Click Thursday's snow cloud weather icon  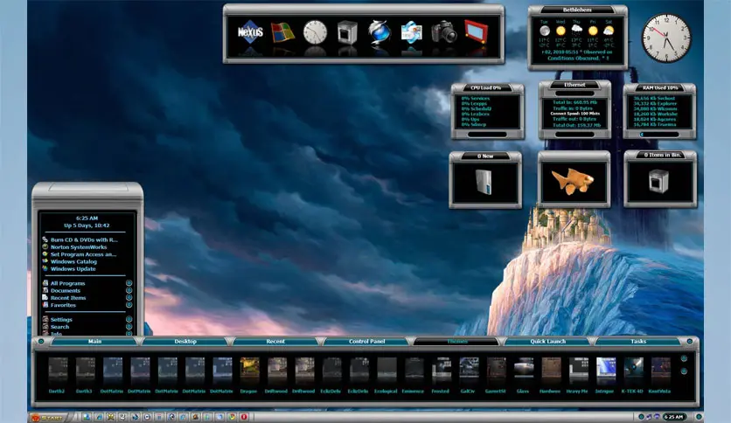[577, 31]
